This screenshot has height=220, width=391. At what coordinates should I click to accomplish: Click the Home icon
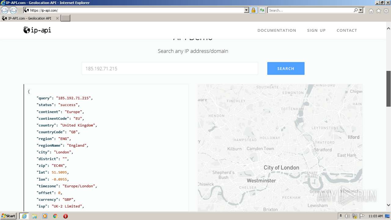coord(371,11)
